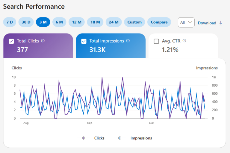Uncheck the Total Impressions checkbox
Screen dimensions: 230x153
pos(84,41)
